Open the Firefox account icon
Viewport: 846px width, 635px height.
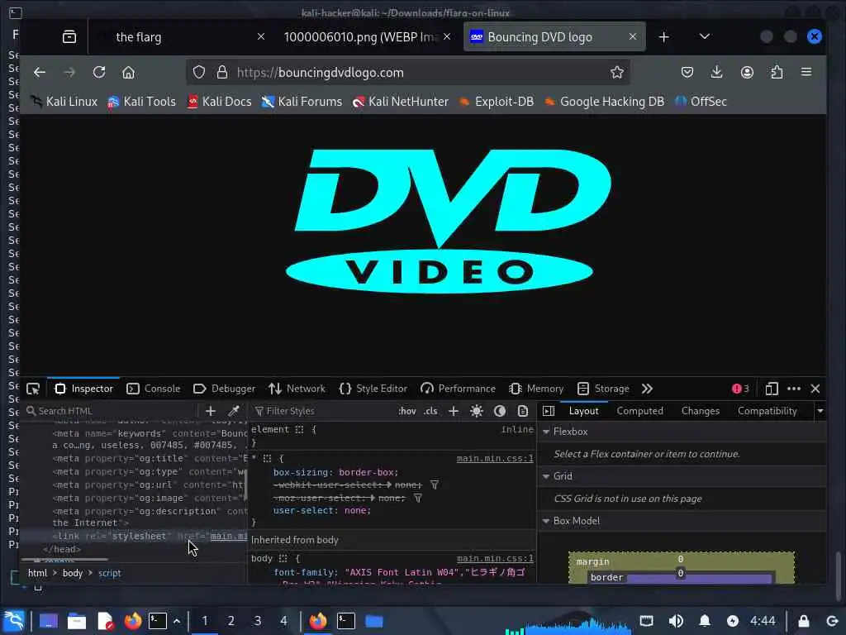coord(747,73)
